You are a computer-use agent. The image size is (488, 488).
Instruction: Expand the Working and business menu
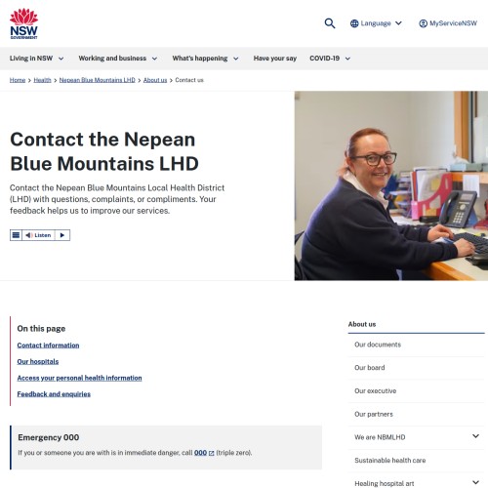118,59
